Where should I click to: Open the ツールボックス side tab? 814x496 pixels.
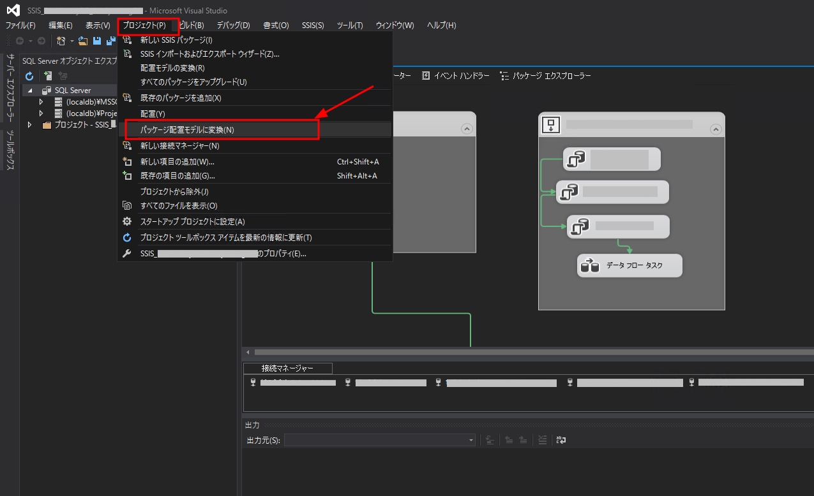point(10,150)
